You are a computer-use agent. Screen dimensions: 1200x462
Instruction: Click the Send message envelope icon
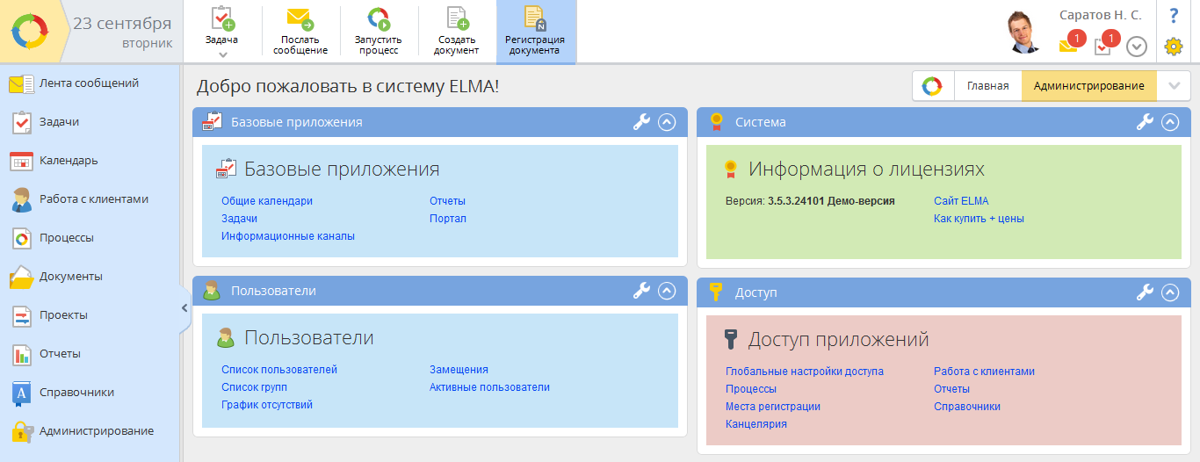tap(300, 19)
